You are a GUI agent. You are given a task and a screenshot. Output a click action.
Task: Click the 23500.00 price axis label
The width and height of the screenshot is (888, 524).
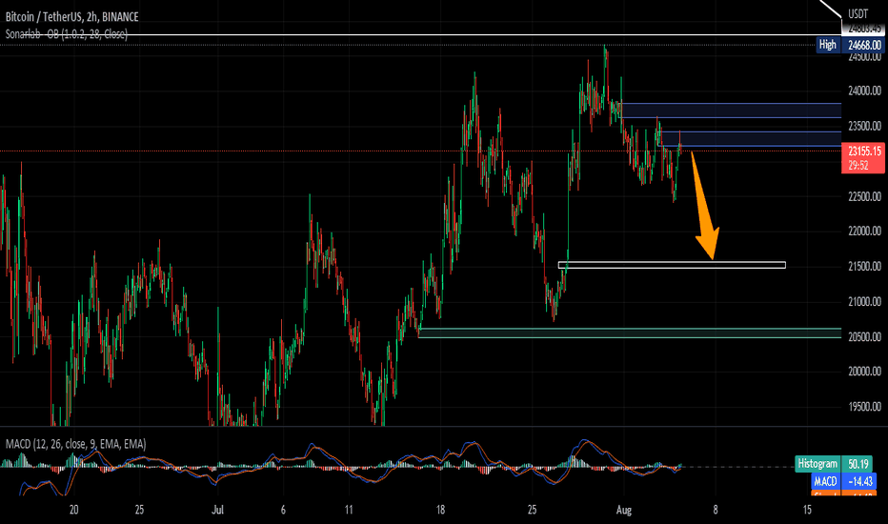864,126
